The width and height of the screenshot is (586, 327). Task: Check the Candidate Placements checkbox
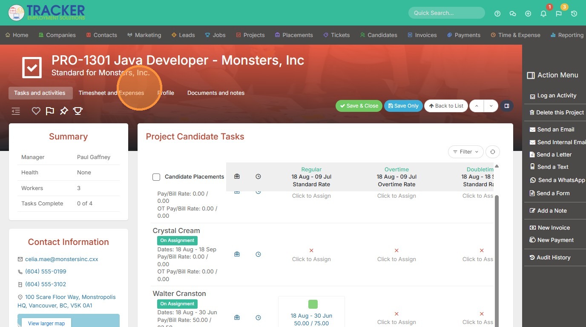[x=156, y=177]
